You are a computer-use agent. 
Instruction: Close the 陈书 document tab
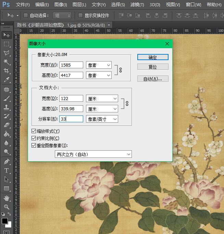click(x=109, y=25)
